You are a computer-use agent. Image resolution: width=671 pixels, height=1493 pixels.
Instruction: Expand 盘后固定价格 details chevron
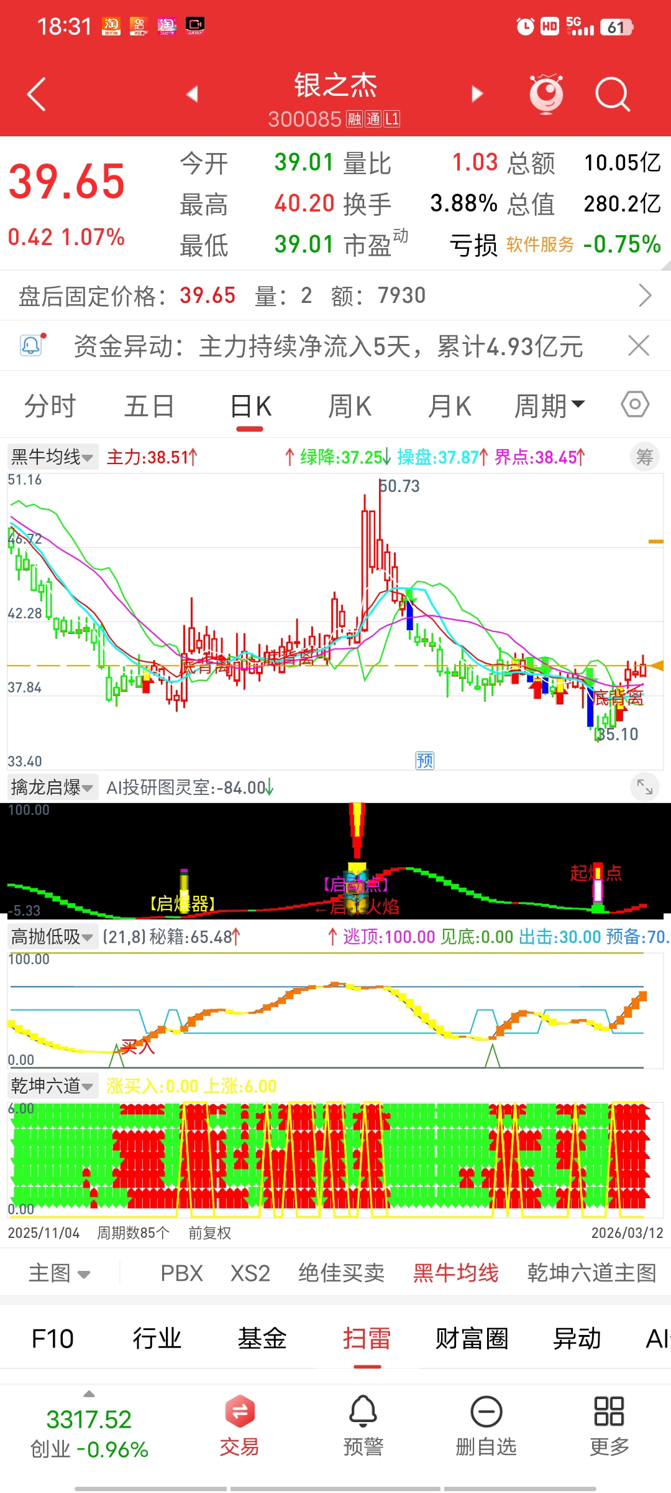pyautogui.click(x=645, y=295)
